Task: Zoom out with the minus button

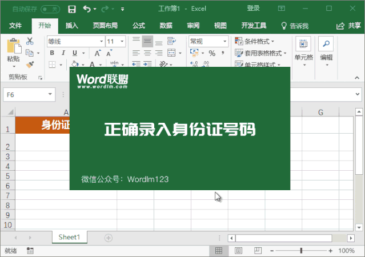Action: click(x=272, y=251)
